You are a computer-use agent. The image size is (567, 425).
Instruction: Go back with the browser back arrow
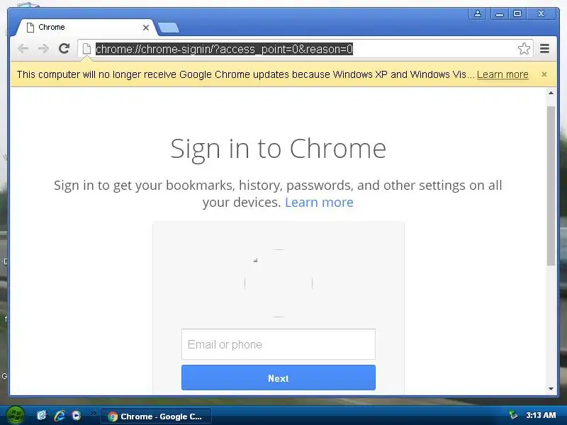pos(23,48)
